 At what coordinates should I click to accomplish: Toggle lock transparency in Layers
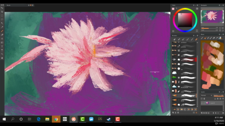point(202,99)
